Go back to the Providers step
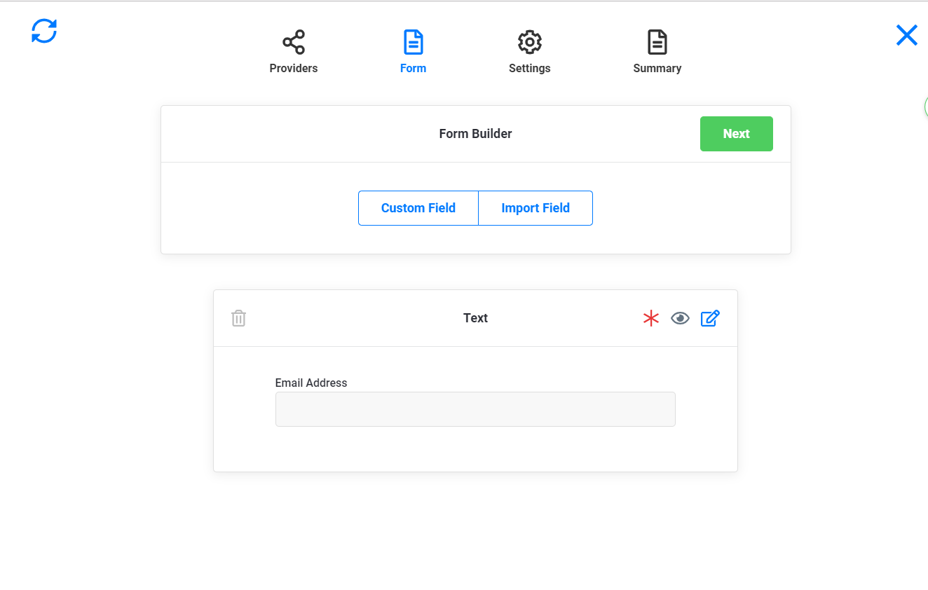Viewport: 928px width, 590px height. click(293, 52)
